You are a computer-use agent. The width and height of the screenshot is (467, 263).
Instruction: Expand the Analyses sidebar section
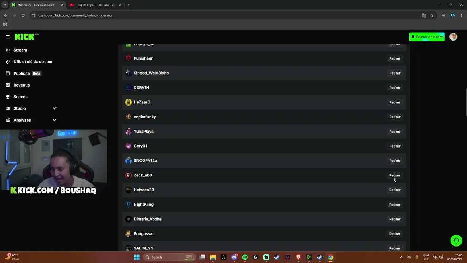point(54,120)
